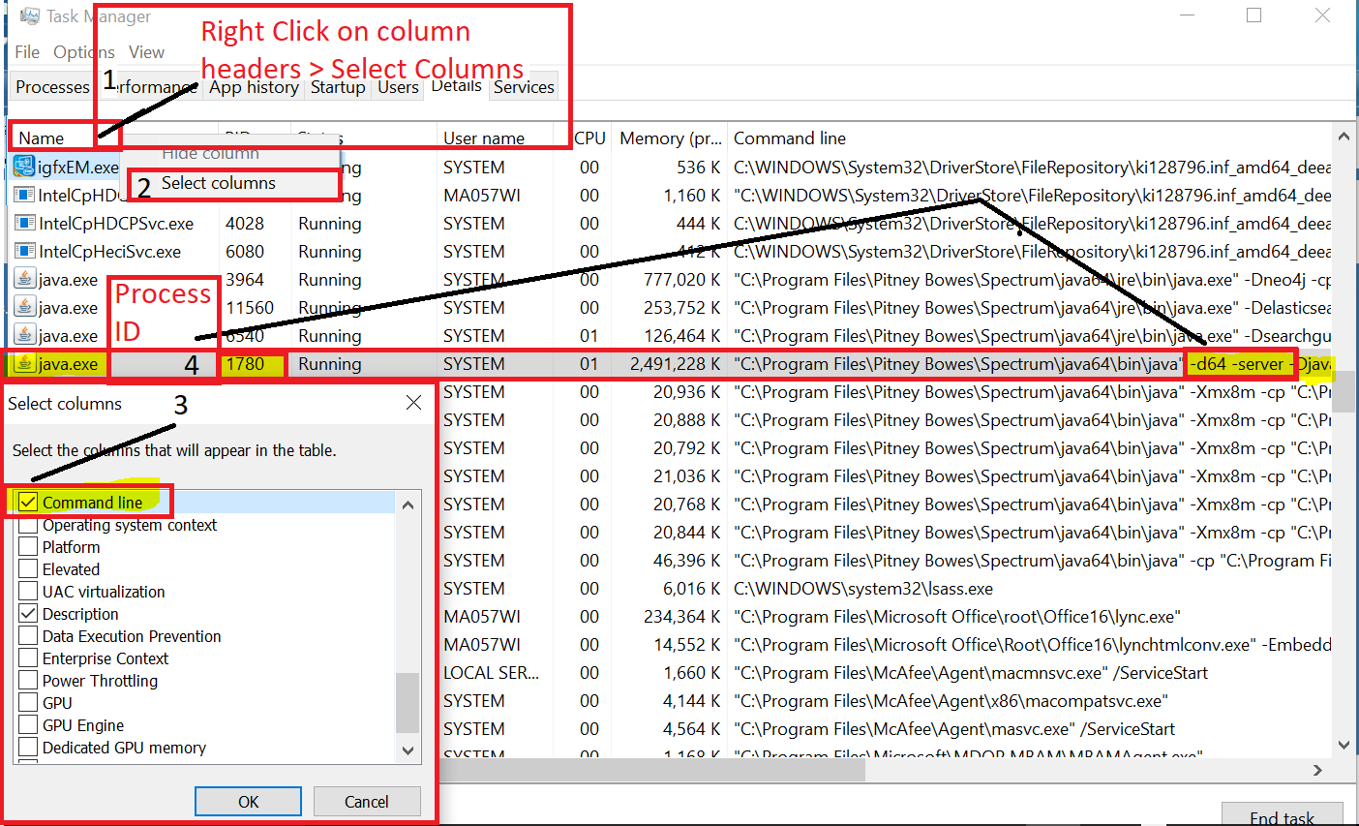Cancel the Select columns dialog

(x=367, y=801)
